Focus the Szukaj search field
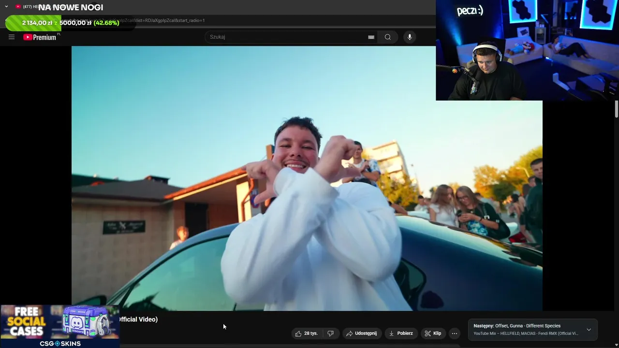The image size is (619, 348). point(292,37)
